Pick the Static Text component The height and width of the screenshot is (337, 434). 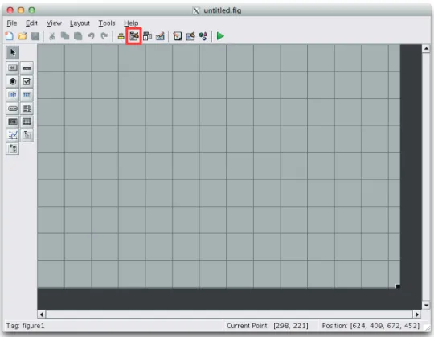click(27, 95)
